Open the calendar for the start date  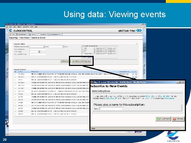44,47
